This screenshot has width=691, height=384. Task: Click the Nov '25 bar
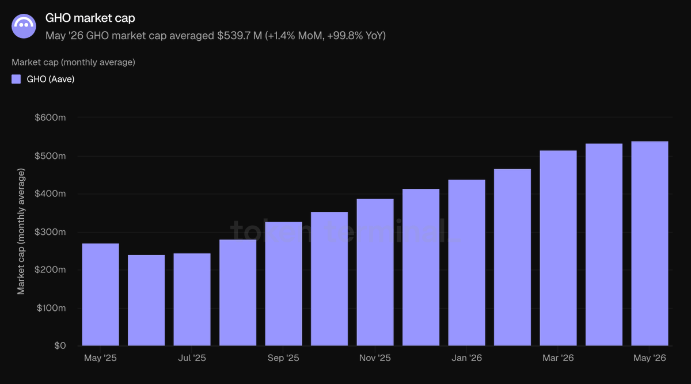[375, 272]
